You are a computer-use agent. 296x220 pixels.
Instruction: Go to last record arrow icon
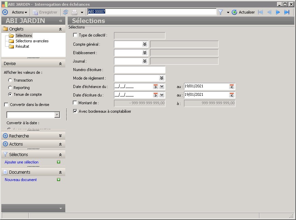click(x=287, y=12)
